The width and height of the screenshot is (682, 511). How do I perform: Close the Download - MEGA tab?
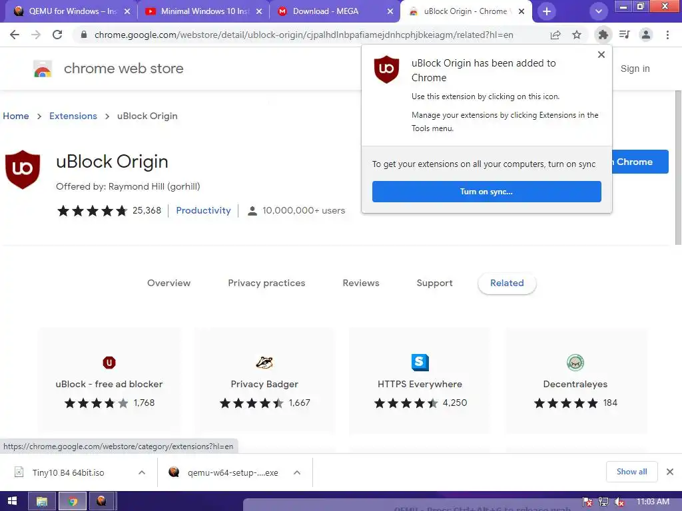[x=390, y=11]
